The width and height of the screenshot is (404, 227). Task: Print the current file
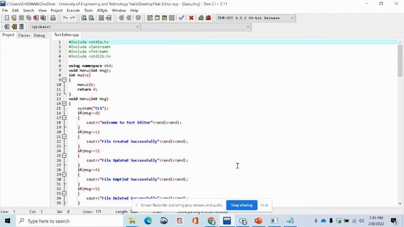[x=53, y=18]
